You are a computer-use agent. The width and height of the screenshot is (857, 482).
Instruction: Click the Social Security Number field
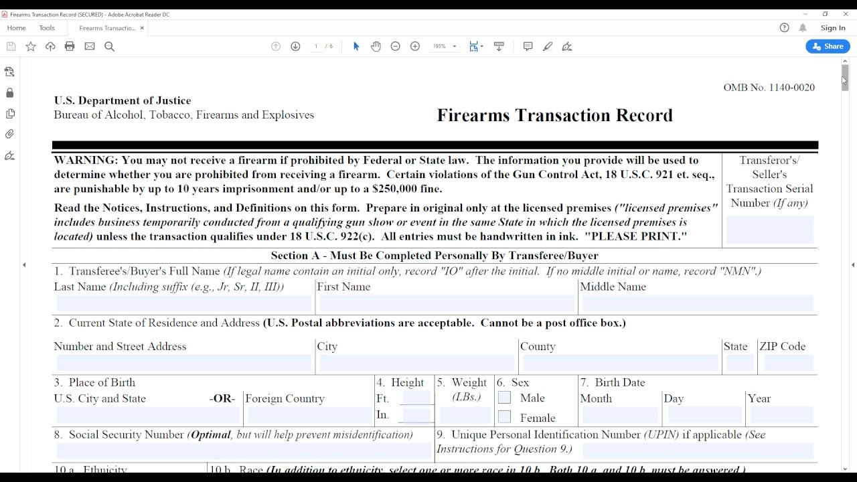pyautogui.click(x=244, y=451)
